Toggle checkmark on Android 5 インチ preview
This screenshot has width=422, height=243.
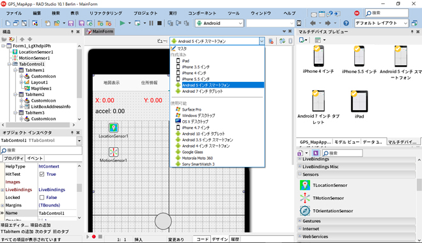[398, 49]
